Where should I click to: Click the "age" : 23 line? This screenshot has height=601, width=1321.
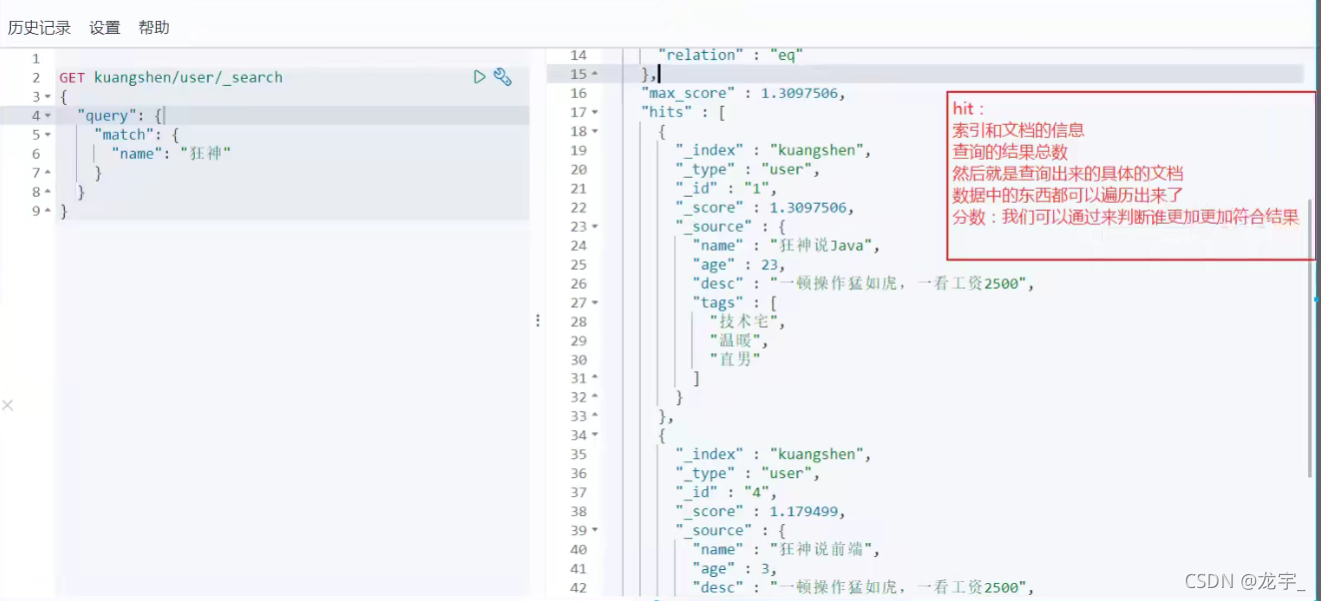click(738, 265)
